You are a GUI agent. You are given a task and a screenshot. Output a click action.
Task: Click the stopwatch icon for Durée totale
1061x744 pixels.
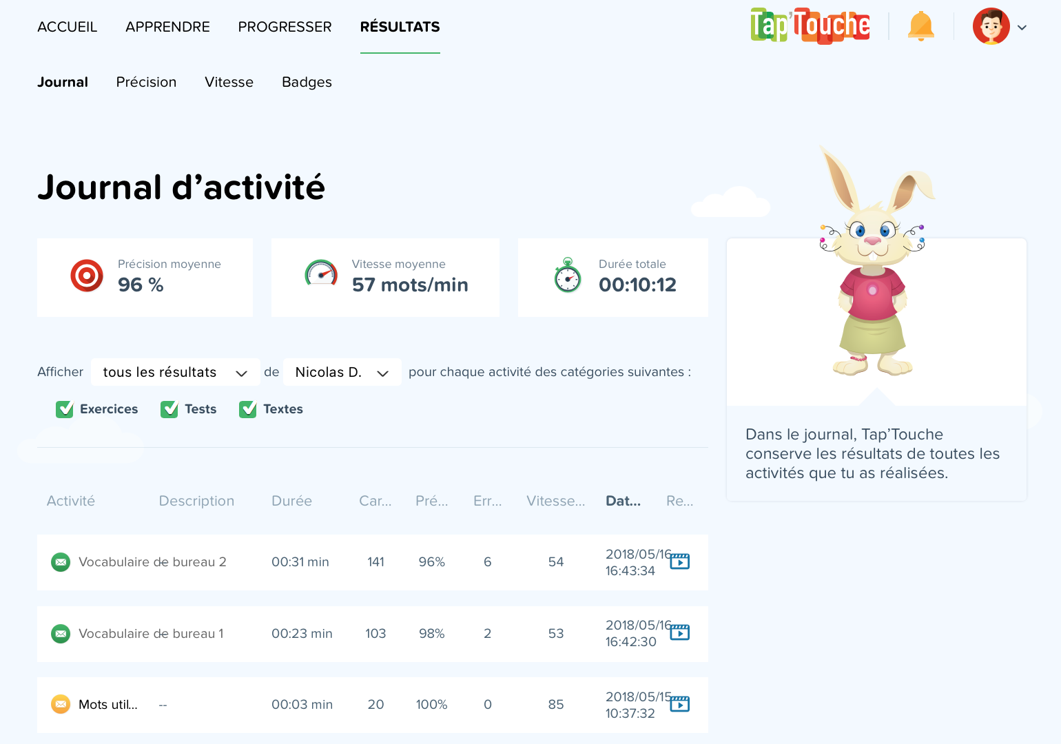point(566,276)
